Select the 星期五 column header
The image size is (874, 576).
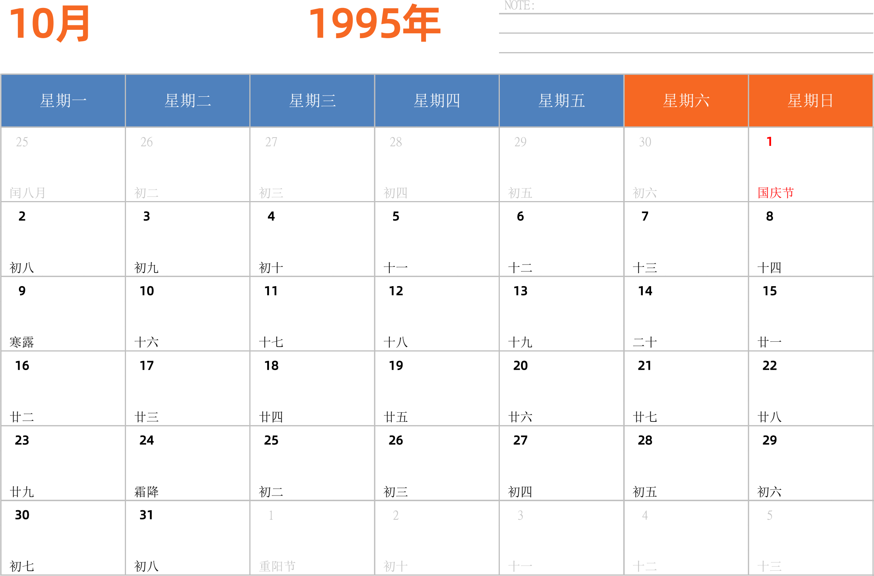pos(561,101)
